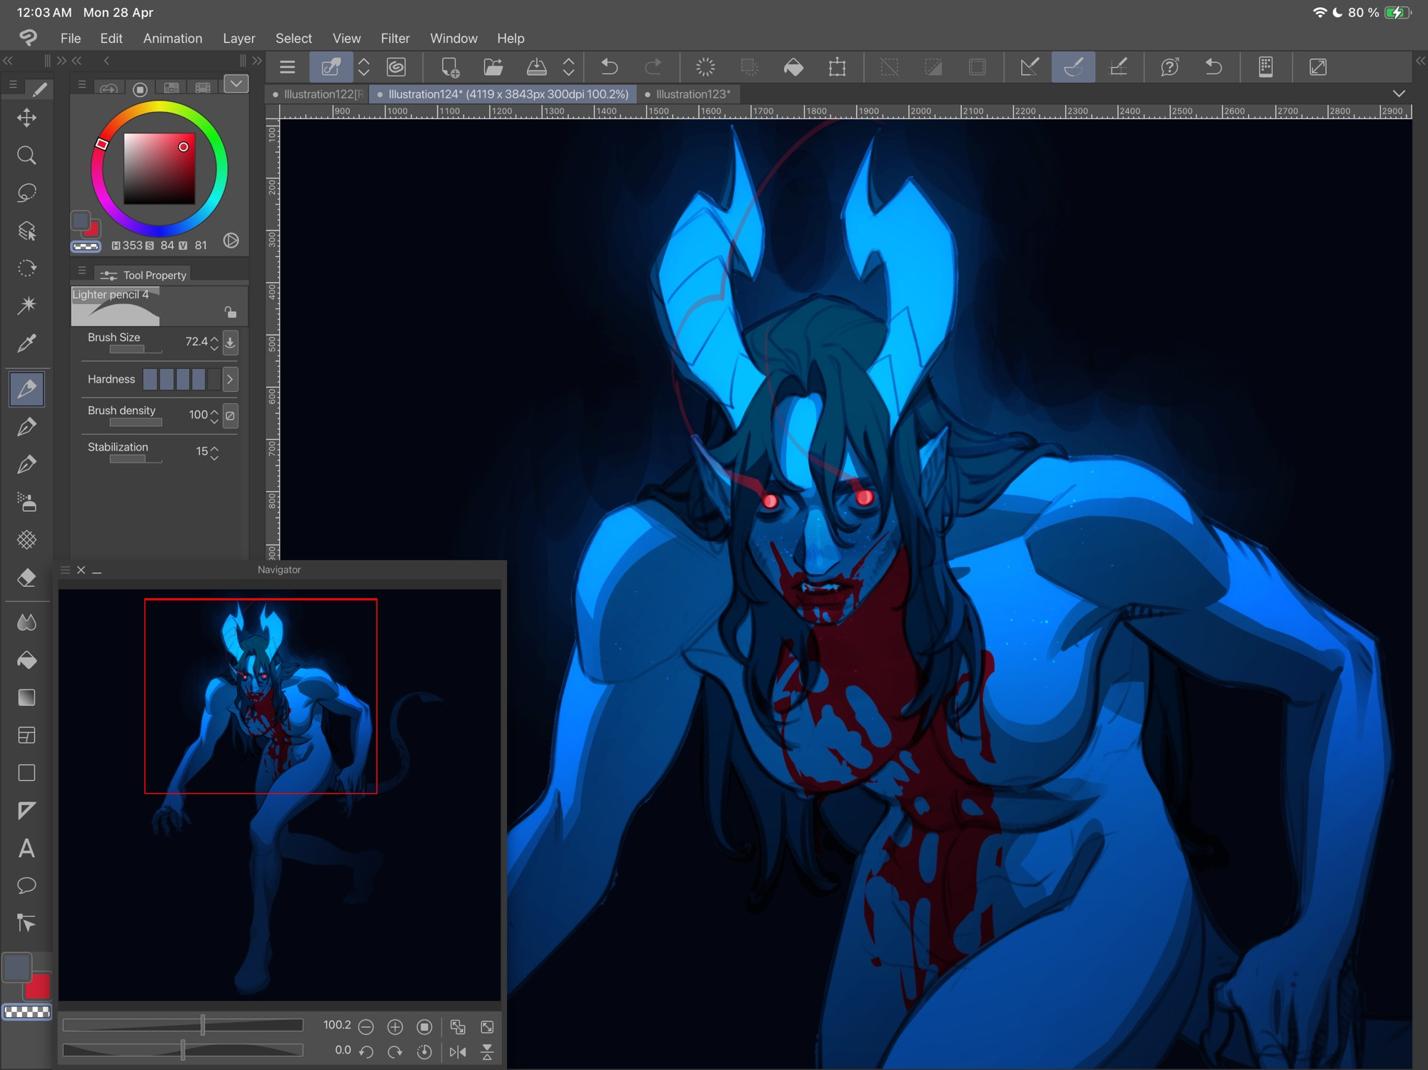Switch to the Illustration122 tab
1428x1070 pixels.
(x=317, y=94)
